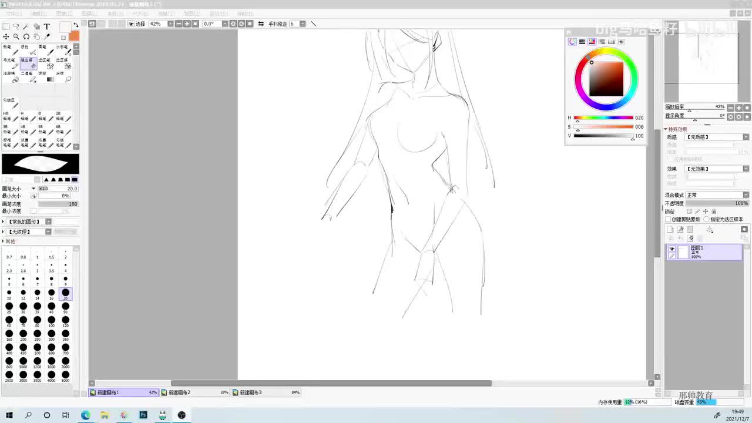Select the eyedropper color picker tool

pos(47,36)
